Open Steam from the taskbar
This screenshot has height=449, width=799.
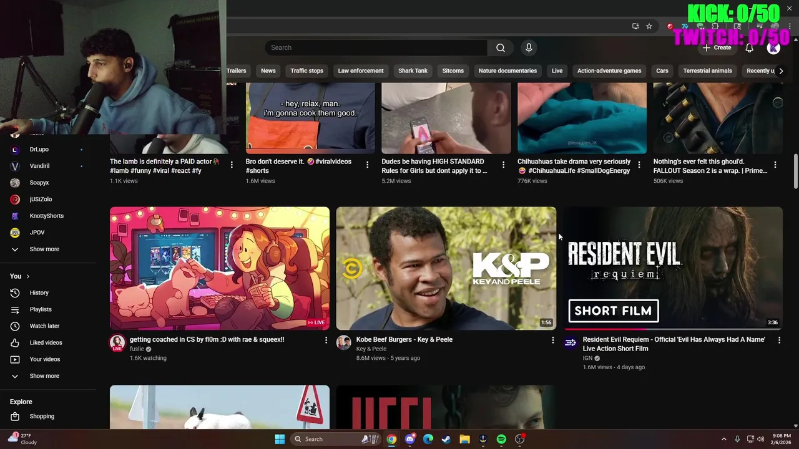[x=446, y=439]
